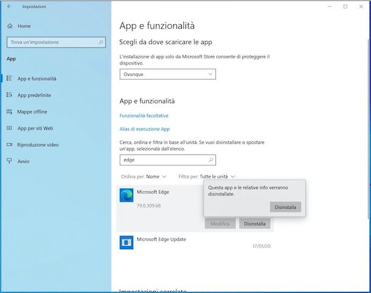This screenshot has width=371, height=293.
Task: Click the Microsoft Edge app icon
Action: (x=127, y=195)
